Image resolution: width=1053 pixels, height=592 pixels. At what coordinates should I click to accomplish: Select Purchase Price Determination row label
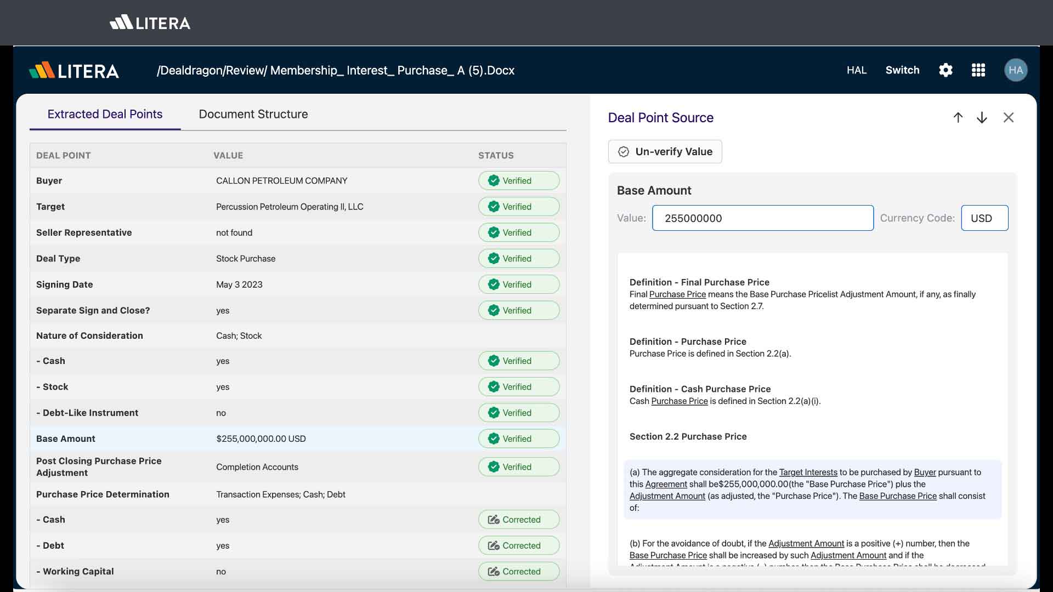[x=103, y=494]
